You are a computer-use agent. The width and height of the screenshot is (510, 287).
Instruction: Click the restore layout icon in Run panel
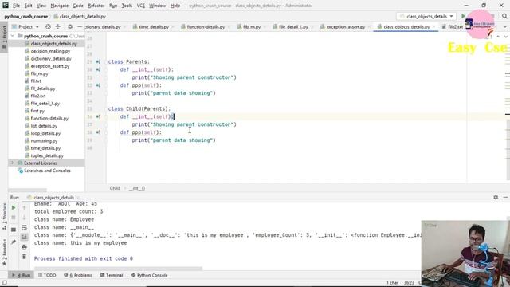pos(14,230)
